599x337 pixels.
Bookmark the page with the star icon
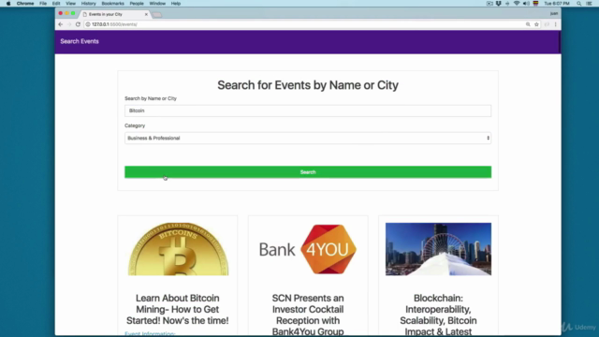click(536, 24)
